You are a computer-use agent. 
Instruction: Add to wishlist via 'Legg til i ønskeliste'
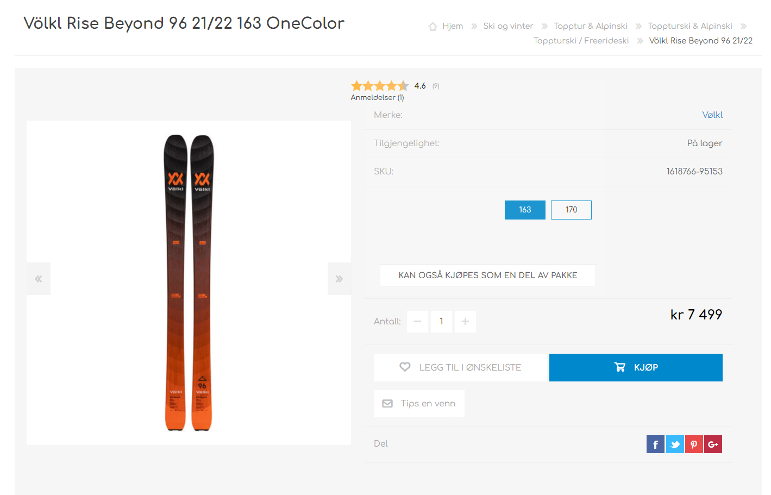pyautogui.click(x=460, y=367)
